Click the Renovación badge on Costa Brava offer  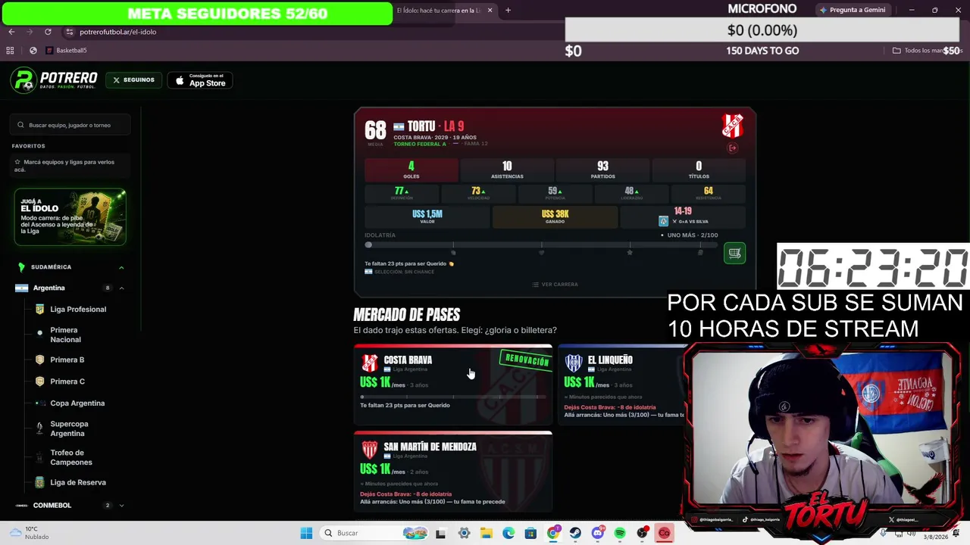526,360
